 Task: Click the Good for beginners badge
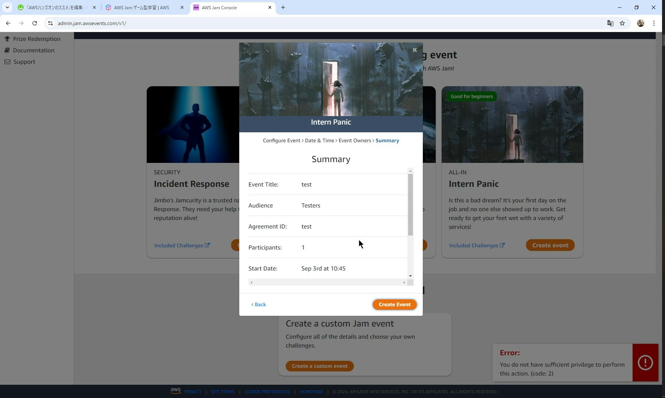[x=471, y=97]
